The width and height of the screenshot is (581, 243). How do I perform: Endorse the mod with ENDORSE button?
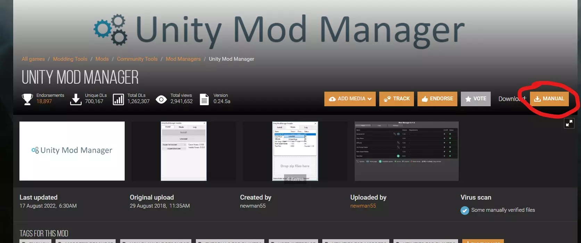437,99
